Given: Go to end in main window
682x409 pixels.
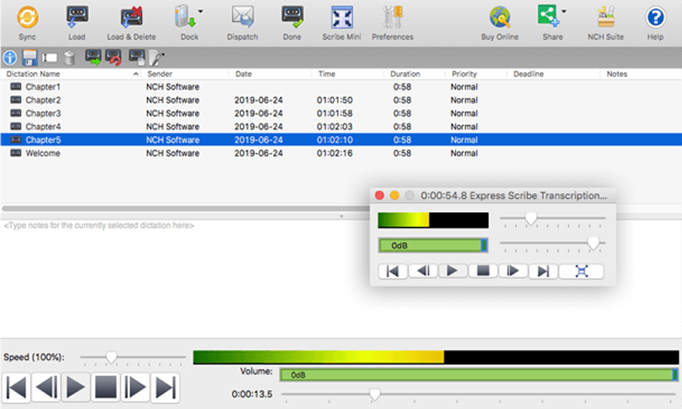Looking at the screenshot, I should (x=165, y=387).
